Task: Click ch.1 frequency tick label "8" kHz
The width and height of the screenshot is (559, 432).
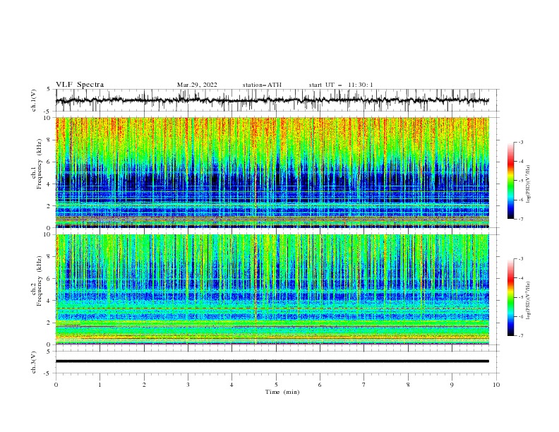Action: [x=49, y=140]
